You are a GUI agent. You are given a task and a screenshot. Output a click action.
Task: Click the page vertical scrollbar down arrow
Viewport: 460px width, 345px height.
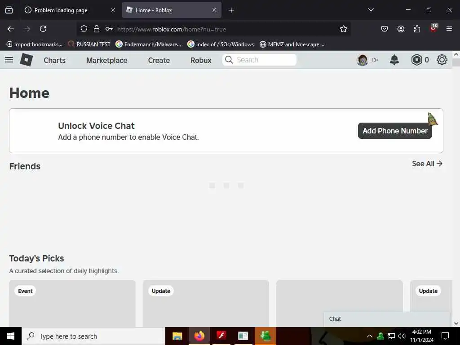point(456,323)
